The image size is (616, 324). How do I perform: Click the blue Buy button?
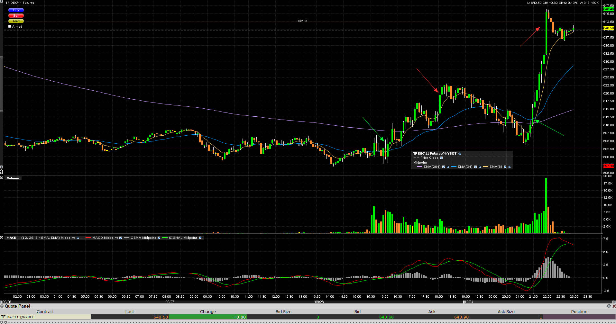[x=16, y=10]
